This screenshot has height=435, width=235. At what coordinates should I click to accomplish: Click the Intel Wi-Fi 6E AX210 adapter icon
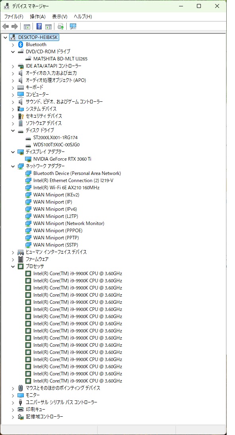pos(28,188)
